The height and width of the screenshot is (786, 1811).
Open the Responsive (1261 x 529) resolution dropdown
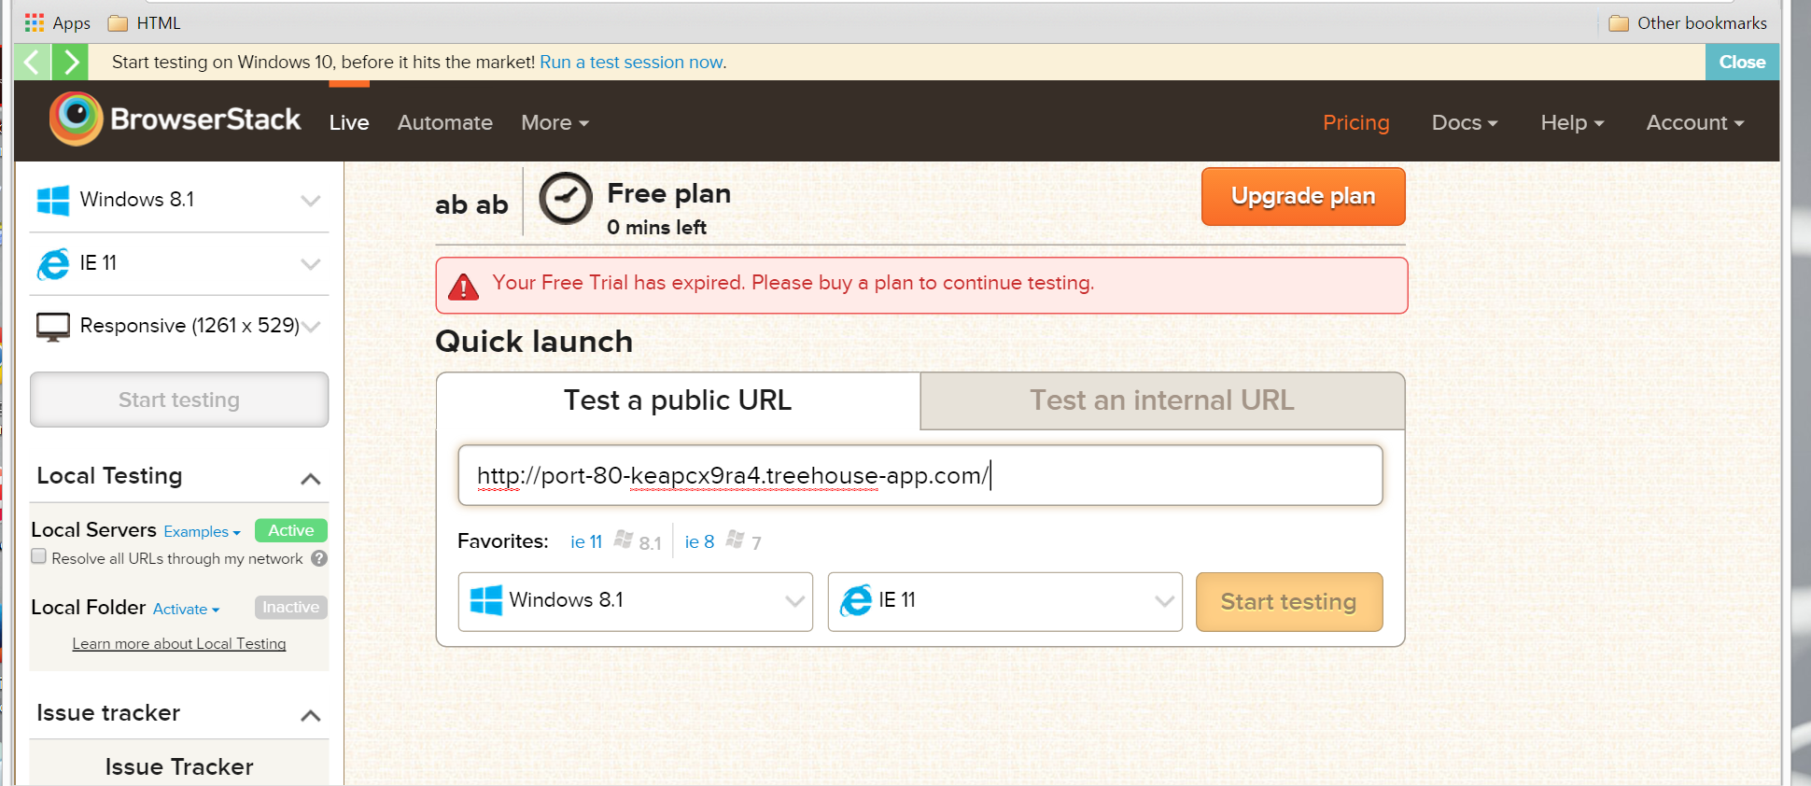point(179,326)
